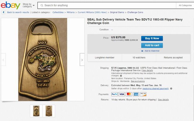Open Collectibles breadcrumb category
Screen dimensions: 194x121
click(x=58, y=12)
